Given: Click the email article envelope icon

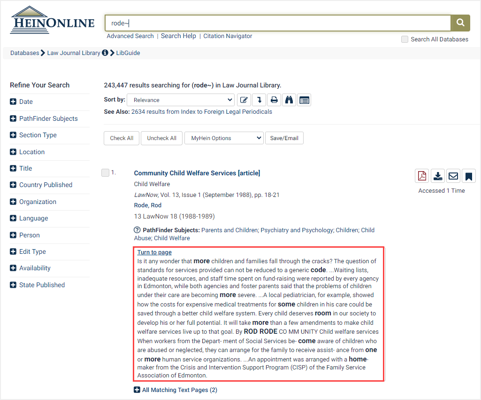Looking at the screenshot, I should tap(453, 176).
